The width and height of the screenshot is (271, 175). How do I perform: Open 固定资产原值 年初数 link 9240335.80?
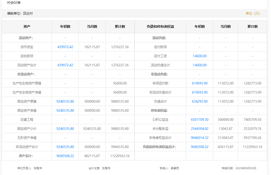pyautogui.click(x=65, y=101)
